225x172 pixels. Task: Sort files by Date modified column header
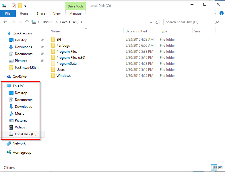click(136, 31)
